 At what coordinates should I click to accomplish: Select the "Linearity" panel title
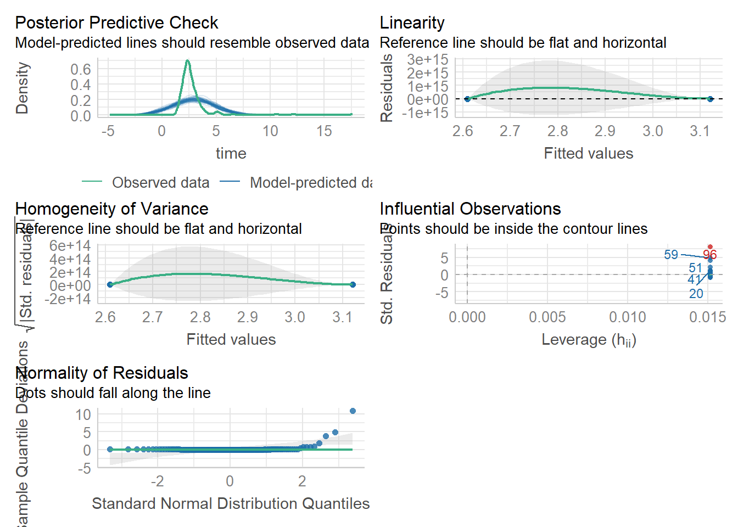412,23
